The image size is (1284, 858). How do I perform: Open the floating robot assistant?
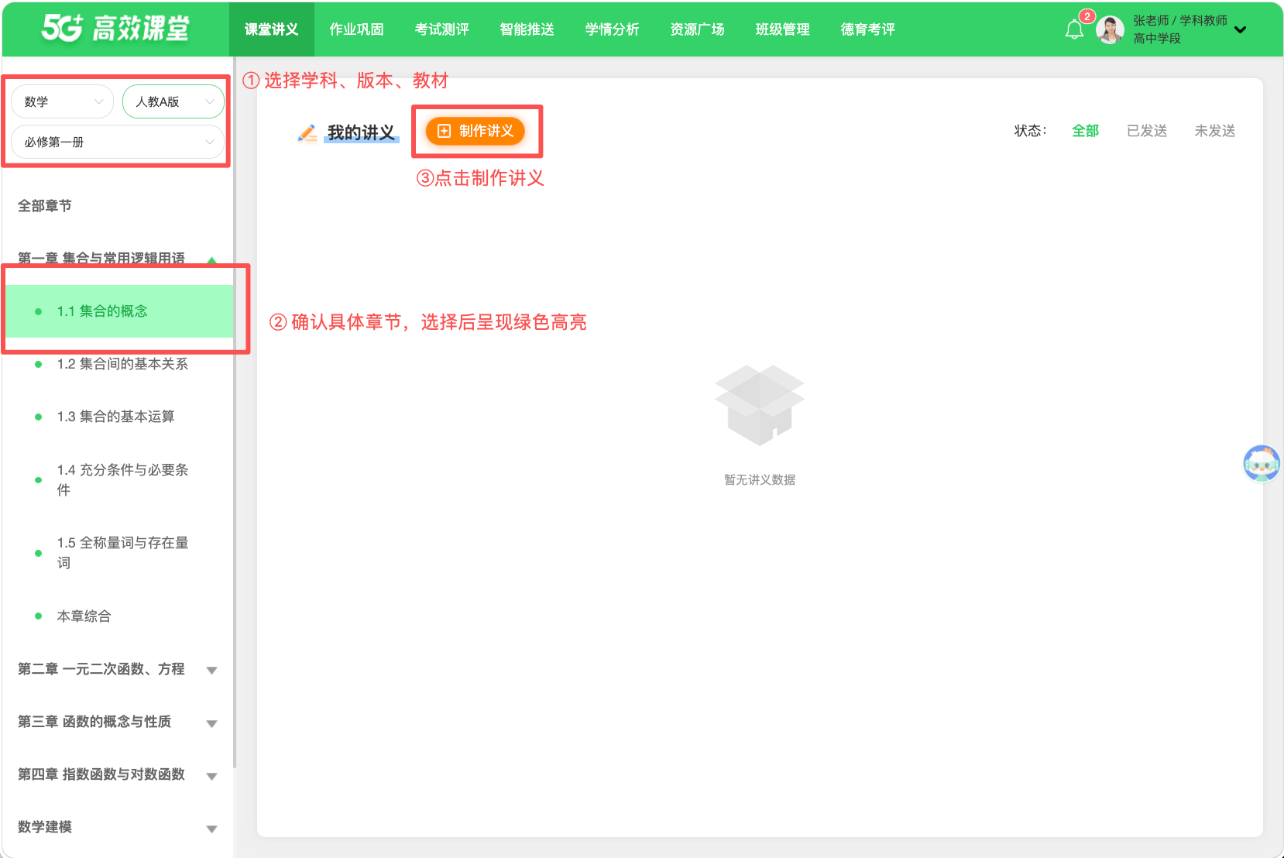point(1262,464)
